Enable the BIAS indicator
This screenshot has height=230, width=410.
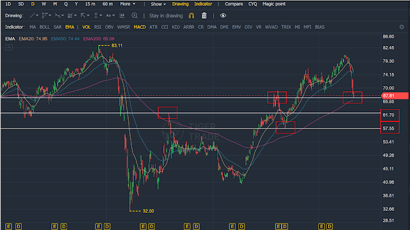click(x=320, y=27)
